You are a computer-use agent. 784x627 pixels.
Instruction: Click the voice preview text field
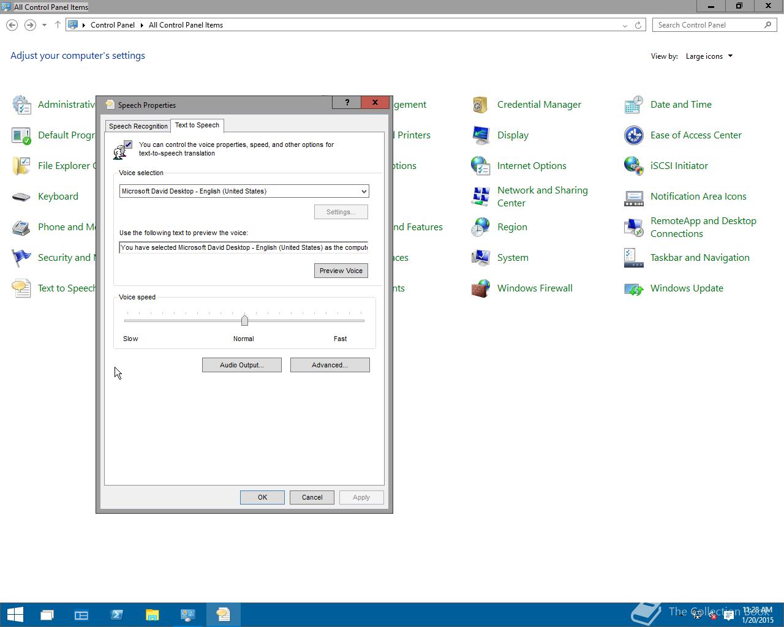pyautogui.click(x=244, y=247)
